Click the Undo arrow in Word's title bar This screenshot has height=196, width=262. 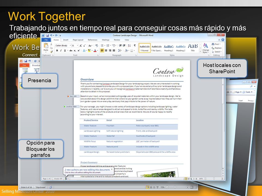point(51,35)
